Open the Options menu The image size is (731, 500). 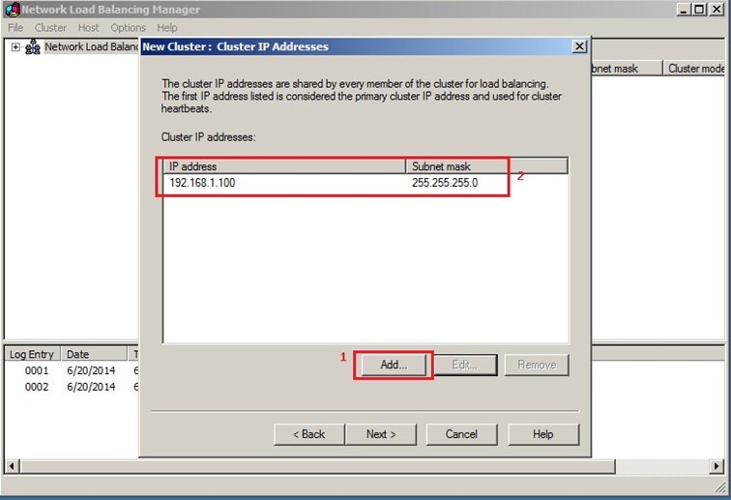click(x=128, y=28)
